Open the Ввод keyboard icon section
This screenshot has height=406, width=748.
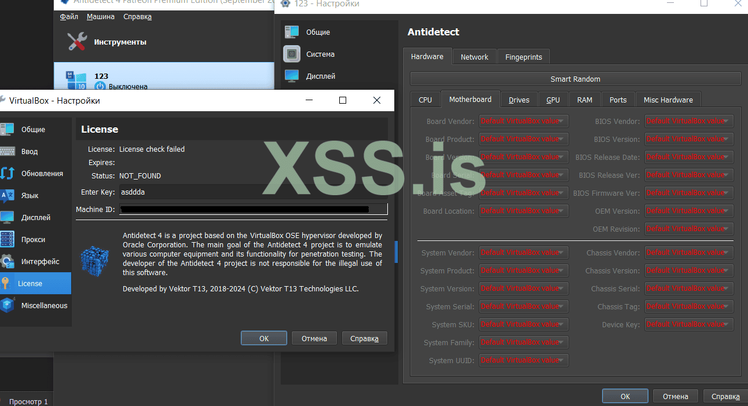coord(7,152)
